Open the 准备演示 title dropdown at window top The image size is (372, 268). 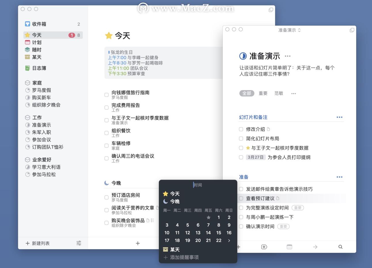[290, 30]
